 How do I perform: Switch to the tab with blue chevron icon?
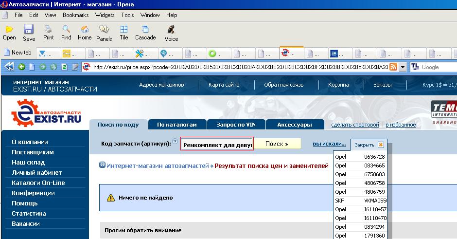(x=48, y=54)
